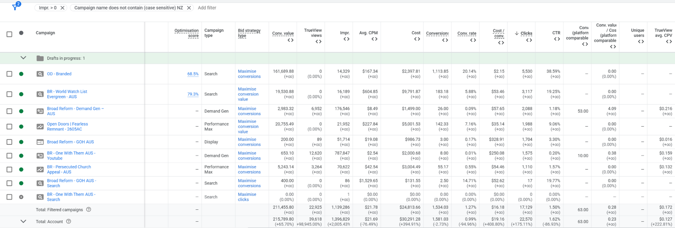Click Performance Max icon of Open Doors
Screen dimensions: 675x228
pyautogui.click(x=40, y=127)
